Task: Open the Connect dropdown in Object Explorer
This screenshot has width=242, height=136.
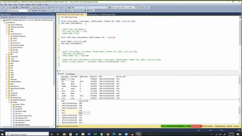Action: [x=4, y=17]
